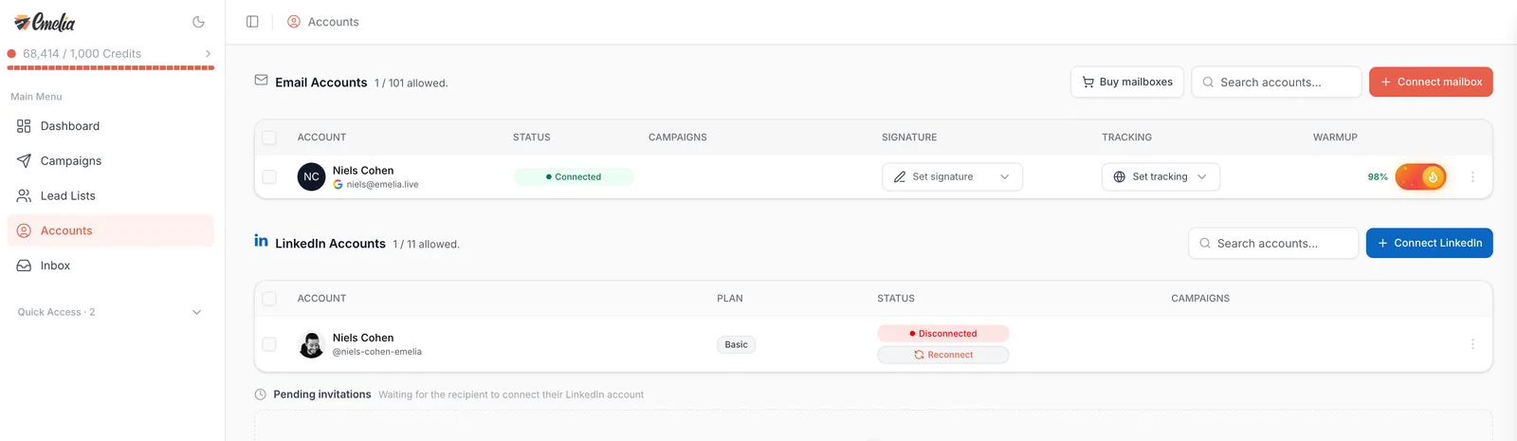Screen dimensions: 1517x441
Task: Click the Email Accounts envelope icon
Action: pyautogui.click(x=261, y=81)
